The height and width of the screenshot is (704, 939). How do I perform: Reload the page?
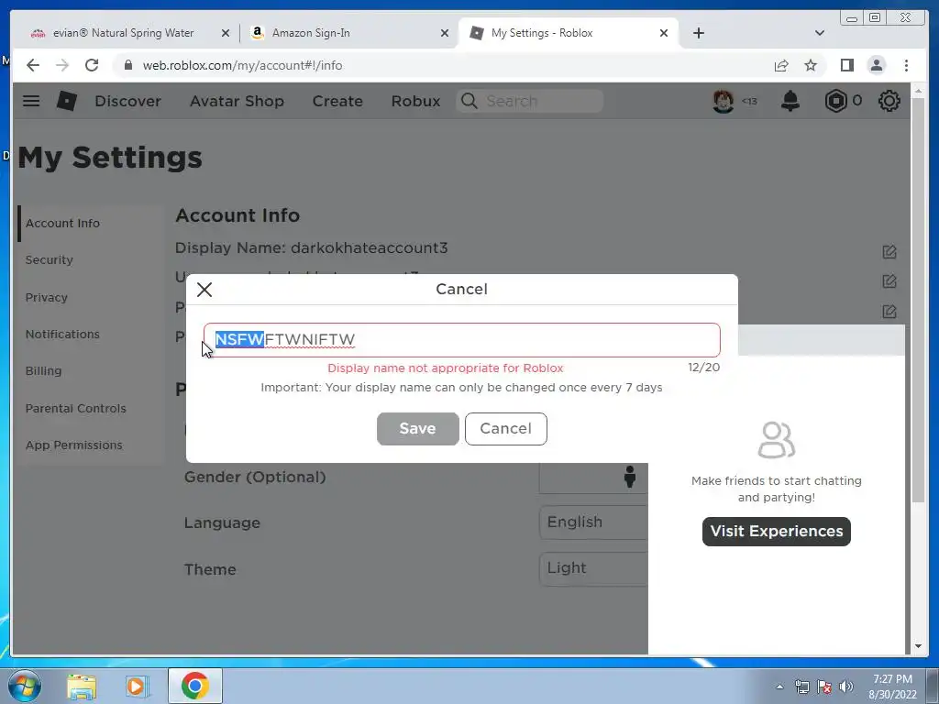tap(92, 65)
